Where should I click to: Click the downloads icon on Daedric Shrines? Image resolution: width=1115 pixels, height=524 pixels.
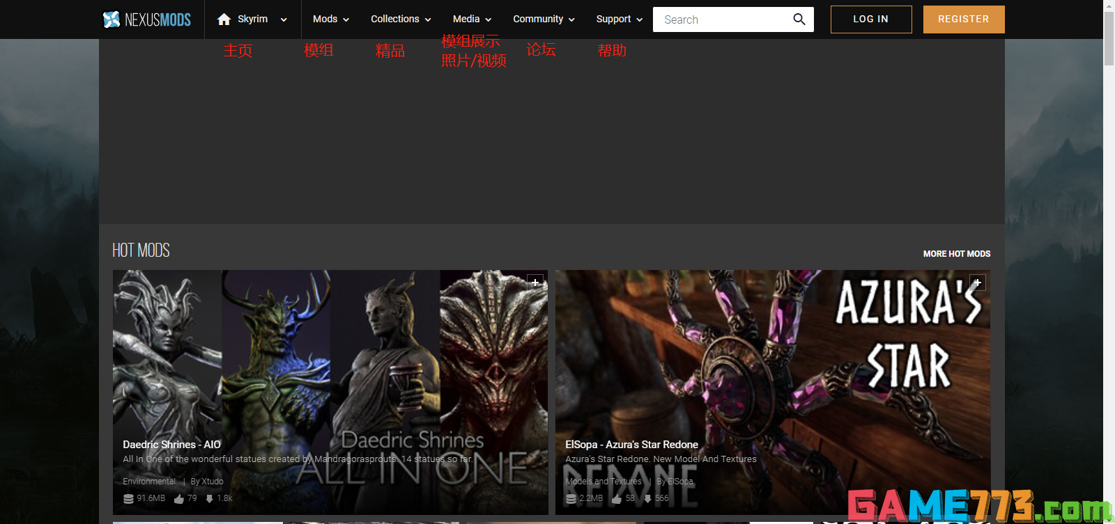point(209,499)
